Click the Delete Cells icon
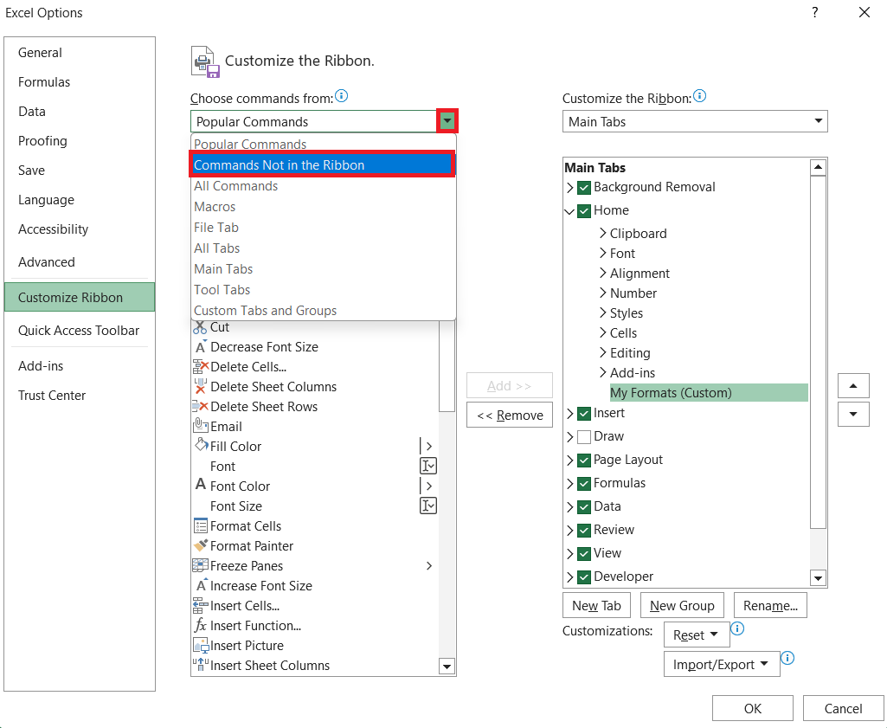This screenshot has width=887, height=728. 201,366
